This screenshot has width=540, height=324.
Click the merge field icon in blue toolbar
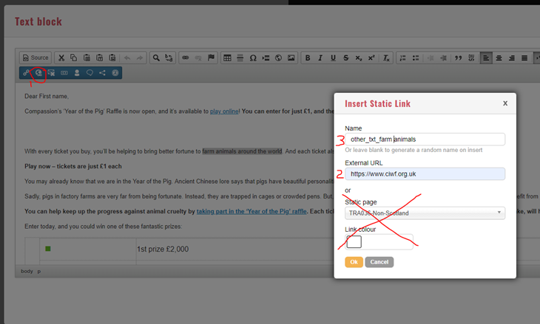pos(64,73)
